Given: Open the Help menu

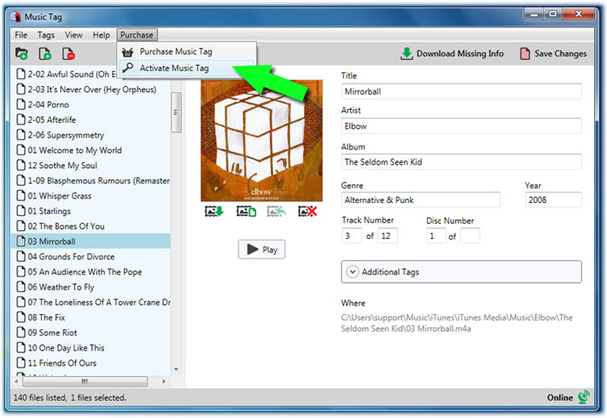Looking at the screenshot, I should point(101,35).
